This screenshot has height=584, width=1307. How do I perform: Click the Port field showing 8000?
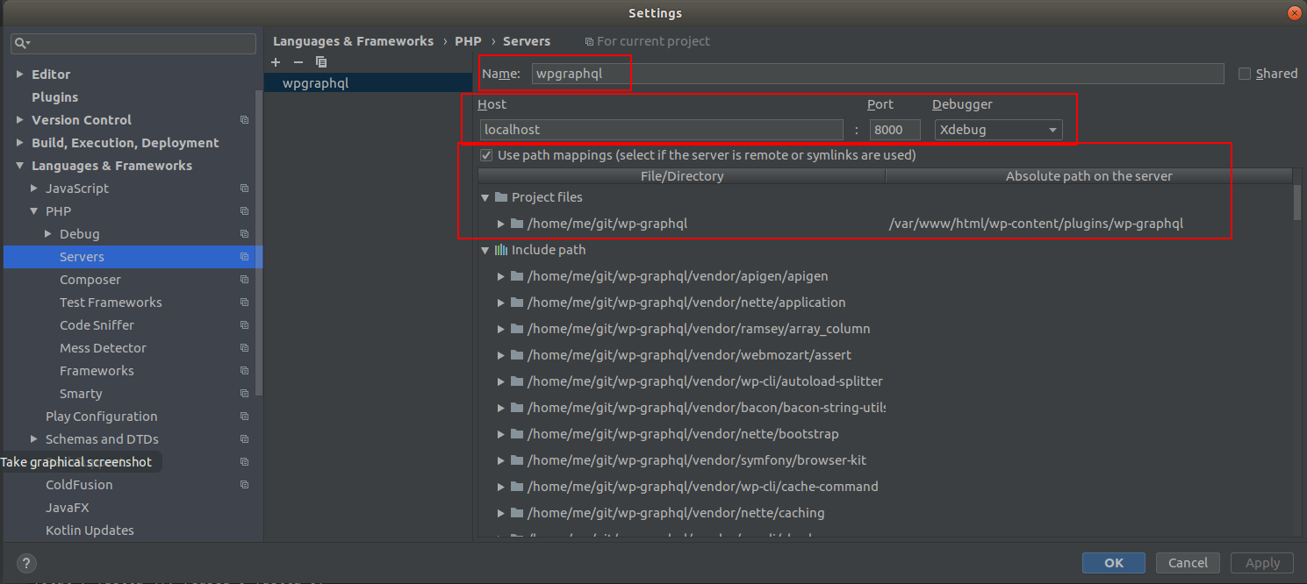click(x=895, y=130)
